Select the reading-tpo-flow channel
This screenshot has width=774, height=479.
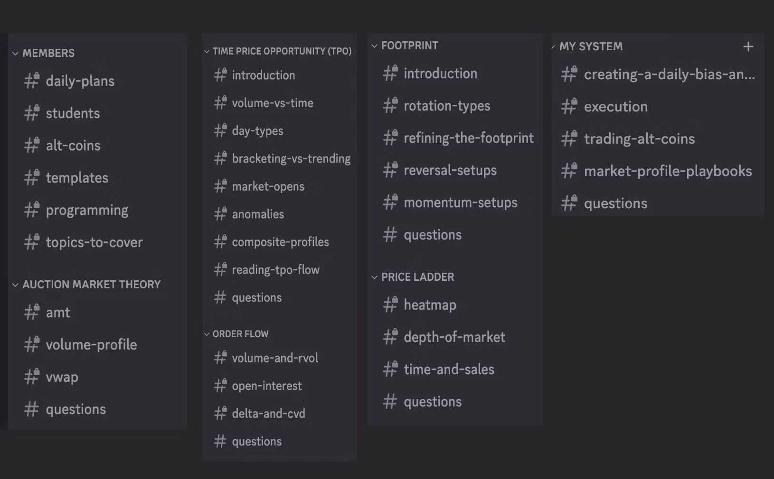275,270
